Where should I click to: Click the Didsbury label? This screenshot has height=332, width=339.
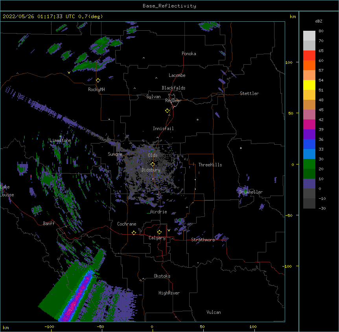[151, 170]
